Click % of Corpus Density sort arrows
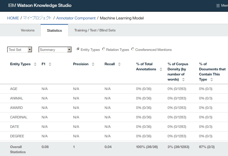Viewport: 228px width, 156px height. pos(183,80)
